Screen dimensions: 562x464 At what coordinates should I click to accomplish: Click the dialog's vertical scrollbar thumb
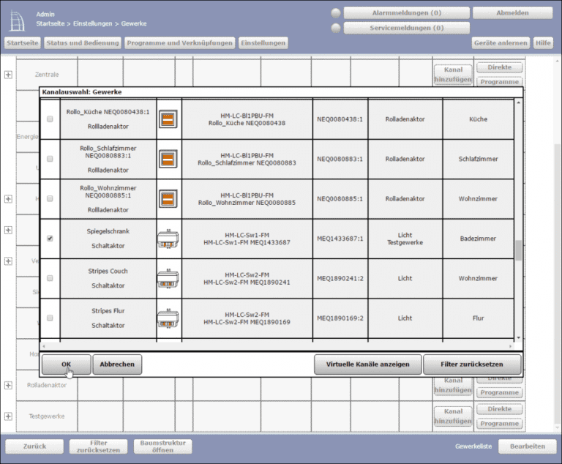click(x=518, y=250)
